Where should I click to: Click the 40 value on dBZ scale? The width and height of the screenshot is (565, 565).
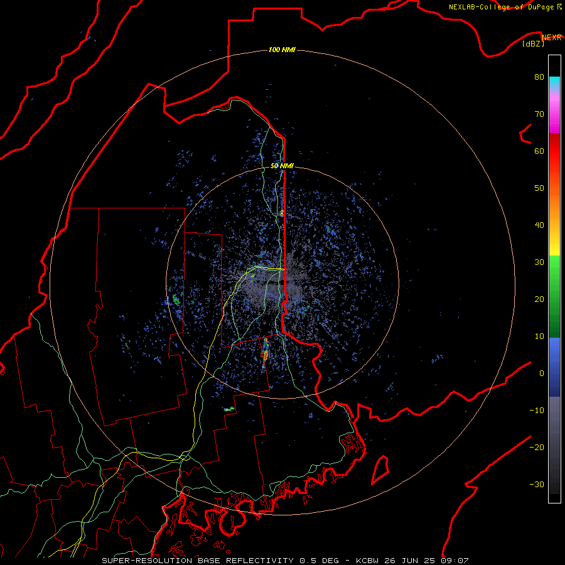(x=539, y=225)
